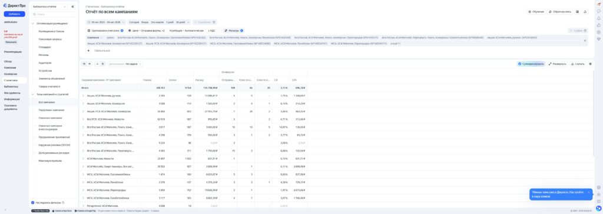Click help icon near Наследовать фильтры

(63, 202)
